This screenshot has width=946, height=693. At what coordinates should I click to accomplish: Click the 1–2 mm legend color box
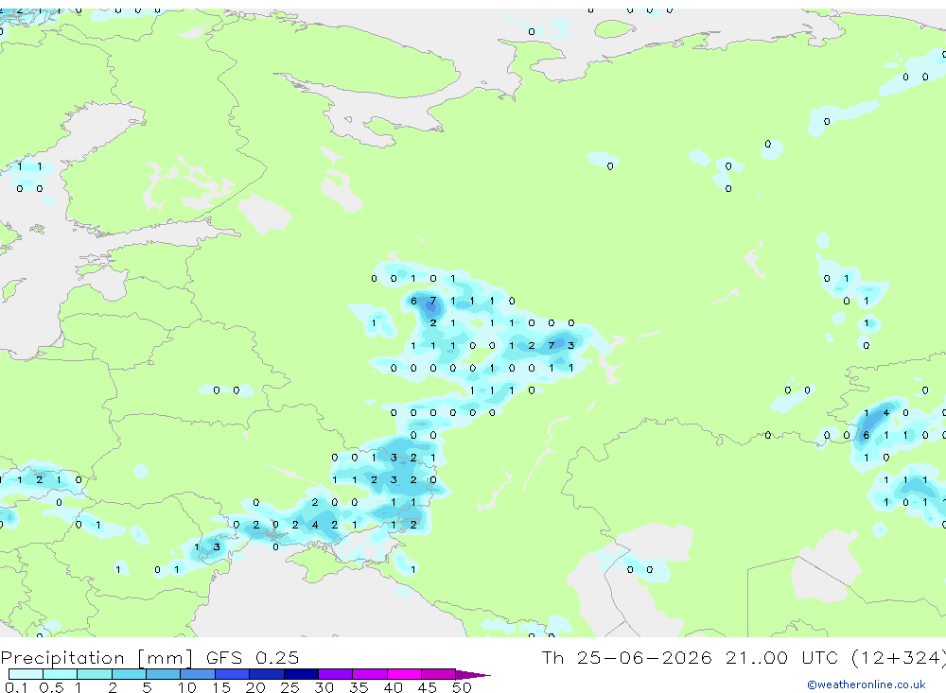point(94,674)
